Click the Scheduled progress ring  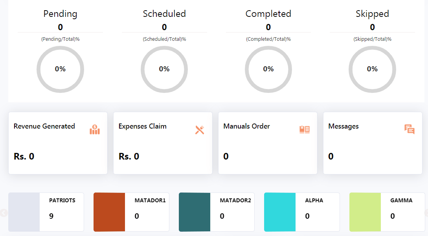tap(164, 69)
